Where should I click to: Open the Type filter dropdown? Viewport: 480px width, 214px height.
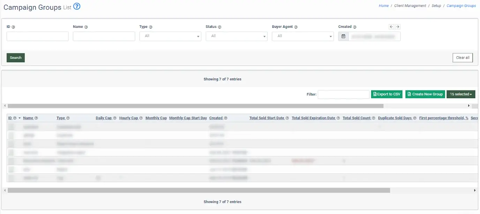[x=170, y=36]
